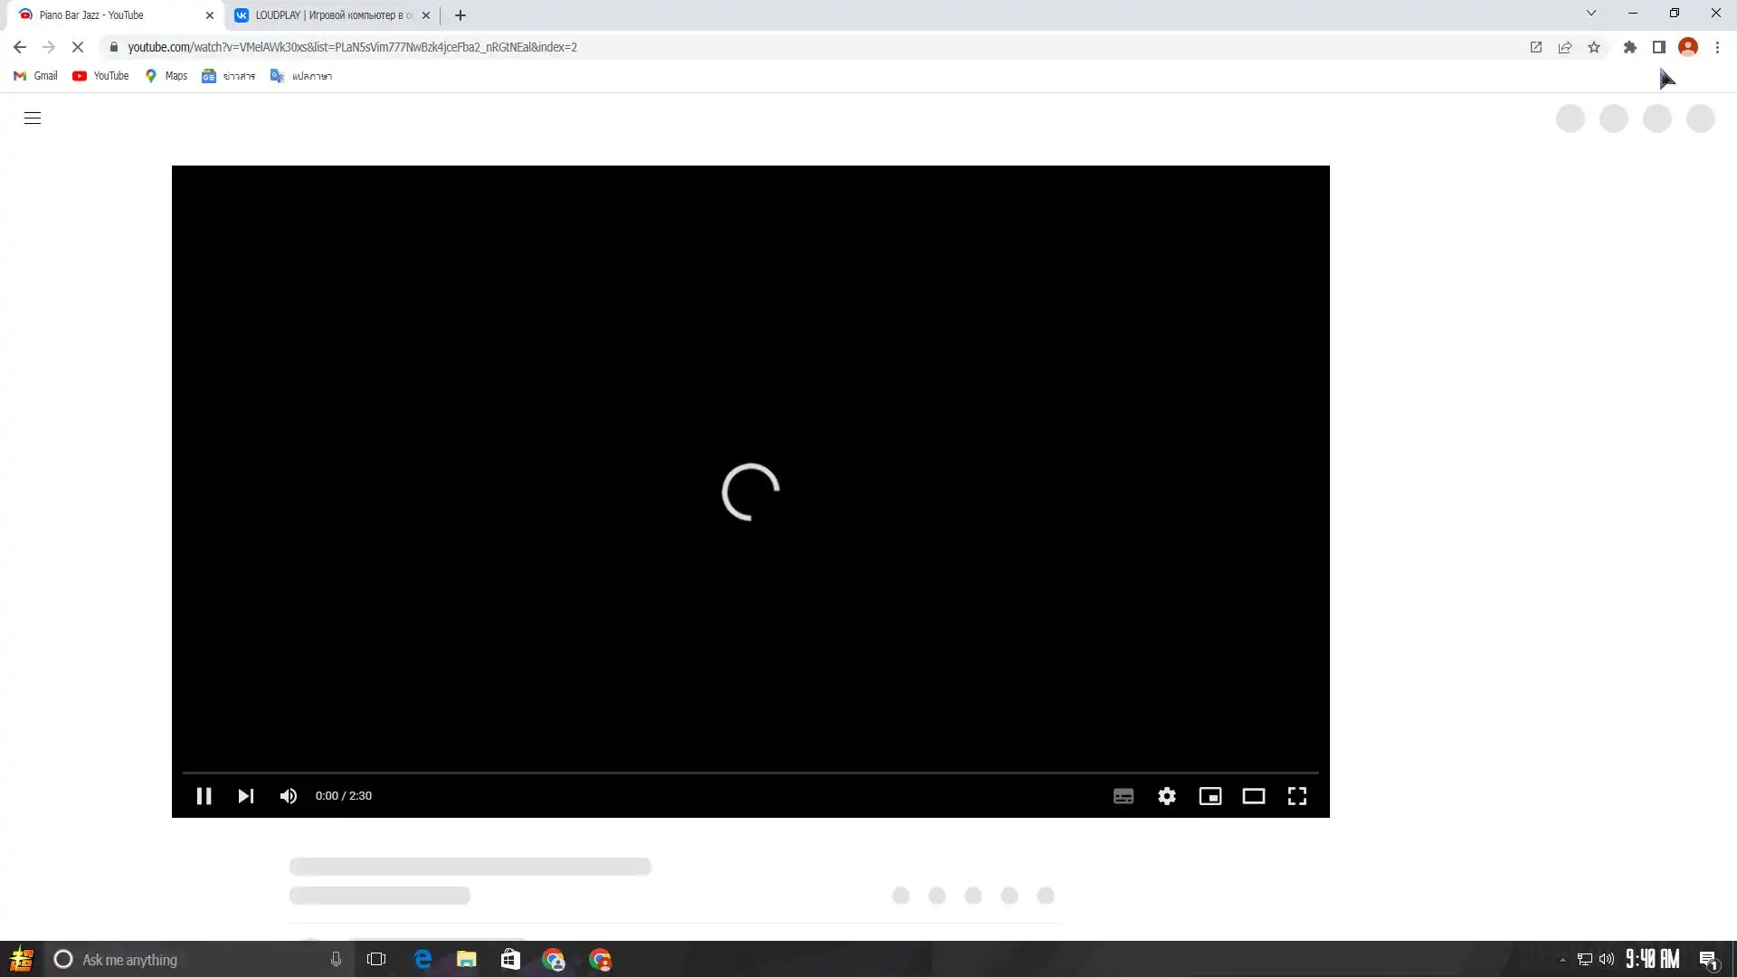This screenshot has height=977, width=1737.
Task: Open a new browser tab
Action: tap(460, 15)
